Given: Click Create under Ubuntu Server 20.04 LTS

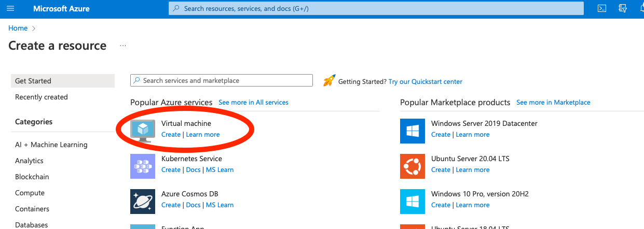Looking at the screenshot, I should point(441,169).
